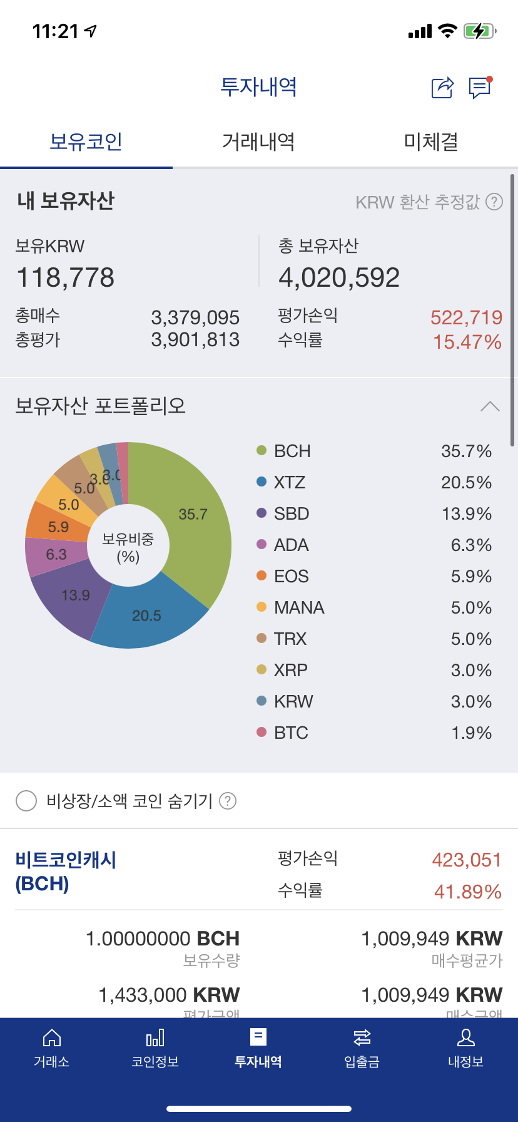This screenshot has height=1122, width=518.
Task: Tap the XTZ legend entry
Action: (x=290, y=482)
